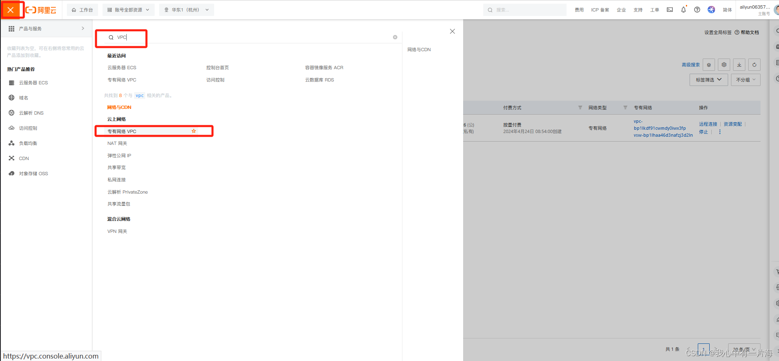The height and width of the screenshot is (361, 779).
Task: Click 高级搜索 advanced search
Action: 691,65
